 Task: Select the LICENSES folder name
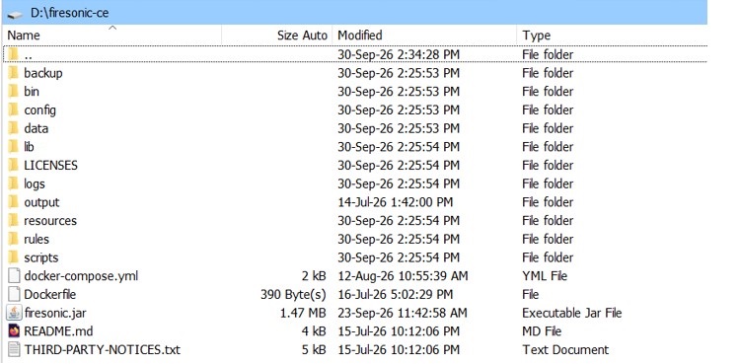tap(50, 165)
